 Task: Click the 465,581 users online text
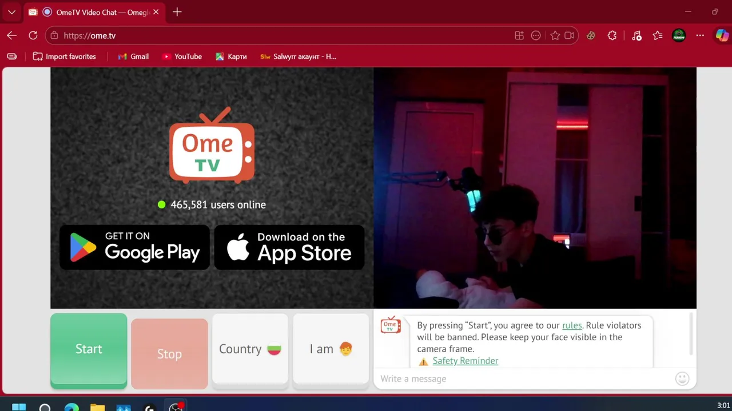click(218, 204)
